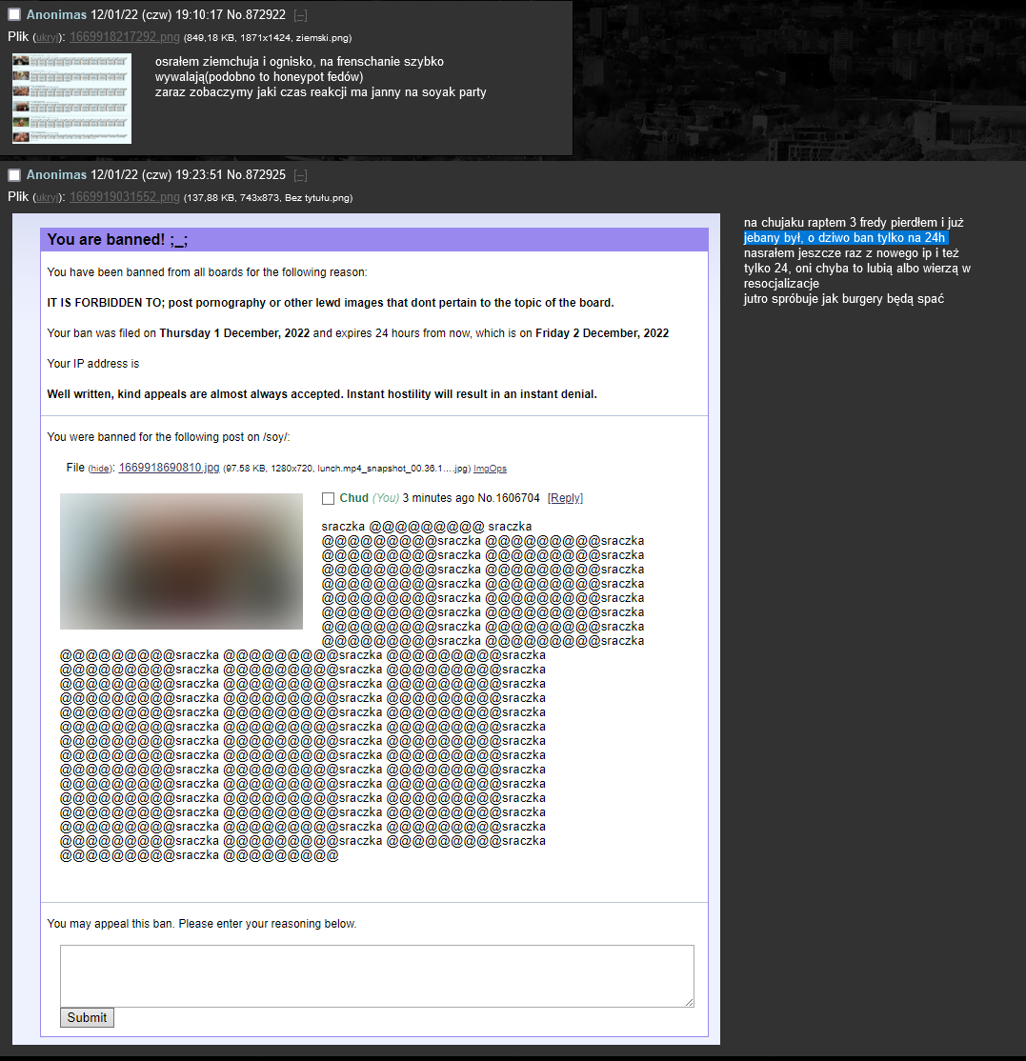1026x1061 pixels.
Task: Collapse post No.872925 with its [–] toggle
Action: coord(300,175)
